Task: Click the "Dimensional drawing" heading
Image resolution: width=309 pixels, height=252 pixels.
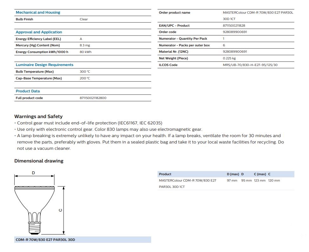Action: pos(39,161)
